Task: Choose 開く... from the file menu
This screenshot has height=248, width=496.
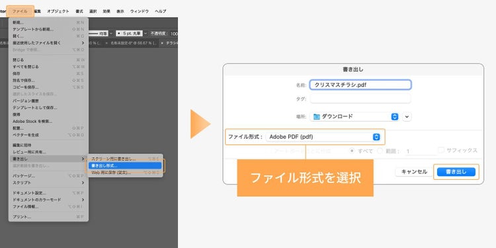Action: point(48,36)
